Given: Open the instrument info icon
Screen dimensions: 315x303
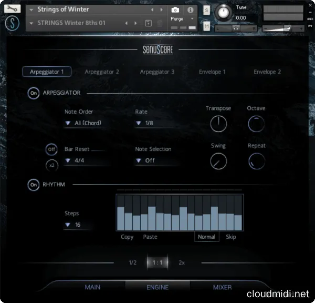Looking at the screenshot, I should point(190,9).
